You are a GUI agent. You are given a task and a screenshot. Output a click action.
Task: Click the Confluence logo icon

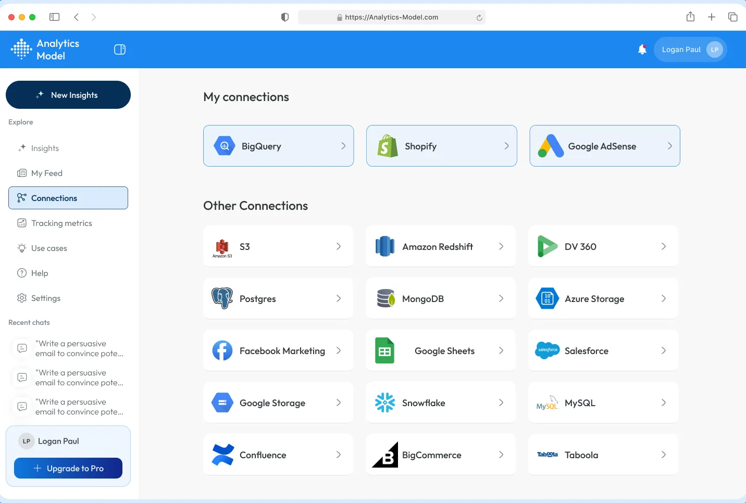[x=222, y=455]
